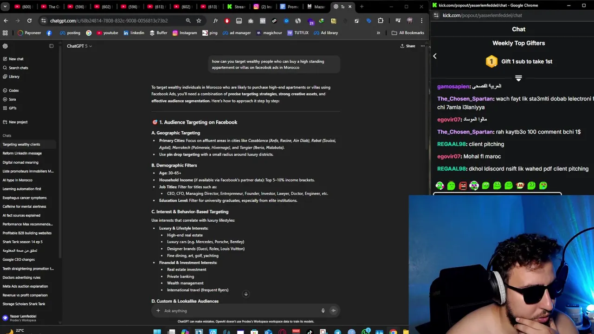Open a new browser tab

coord(362,6)
